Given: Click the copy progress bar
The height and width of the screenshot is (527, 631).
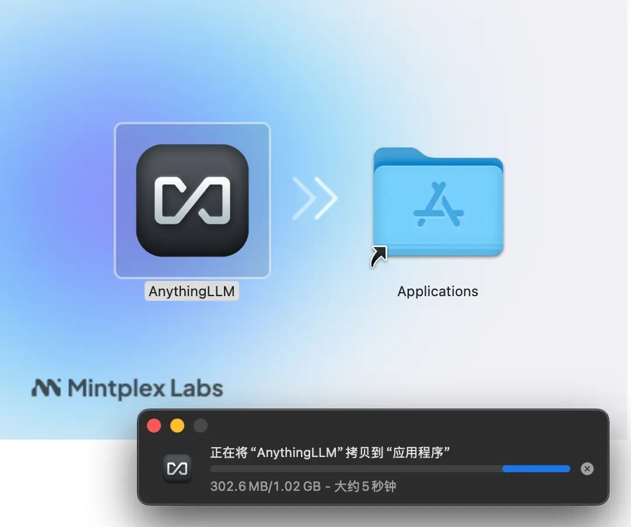Looking at the screenshot, I should click(x=390, y=469).
